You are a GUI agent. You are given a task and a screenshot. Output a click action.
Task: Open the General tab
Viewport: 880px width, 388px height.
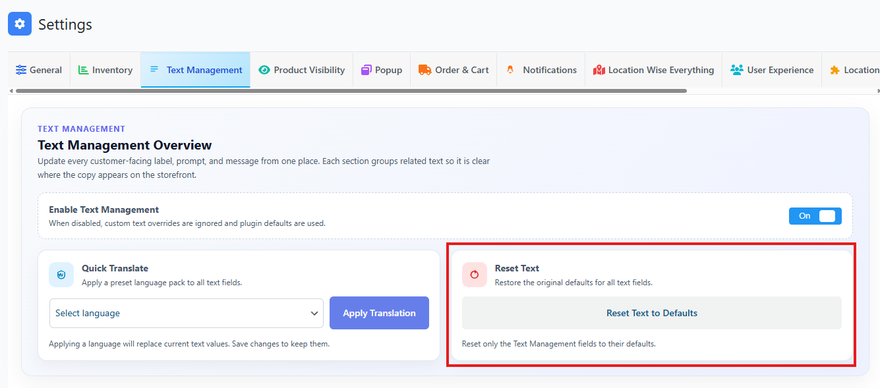(x=39, y=70)
